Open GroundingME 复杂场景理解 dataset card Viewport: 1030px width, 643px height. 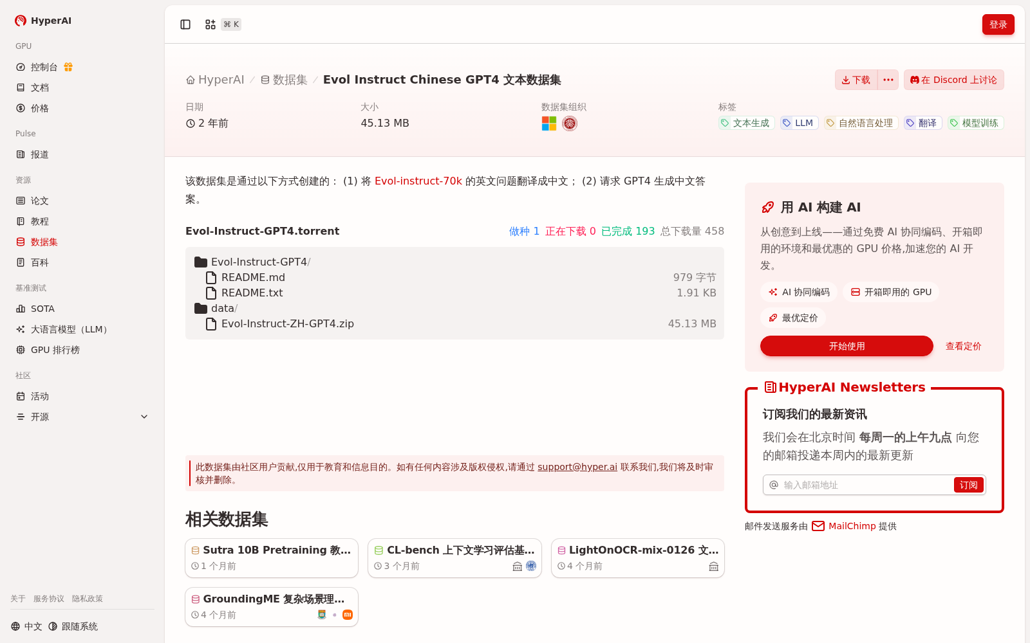[x=272, y=607]
